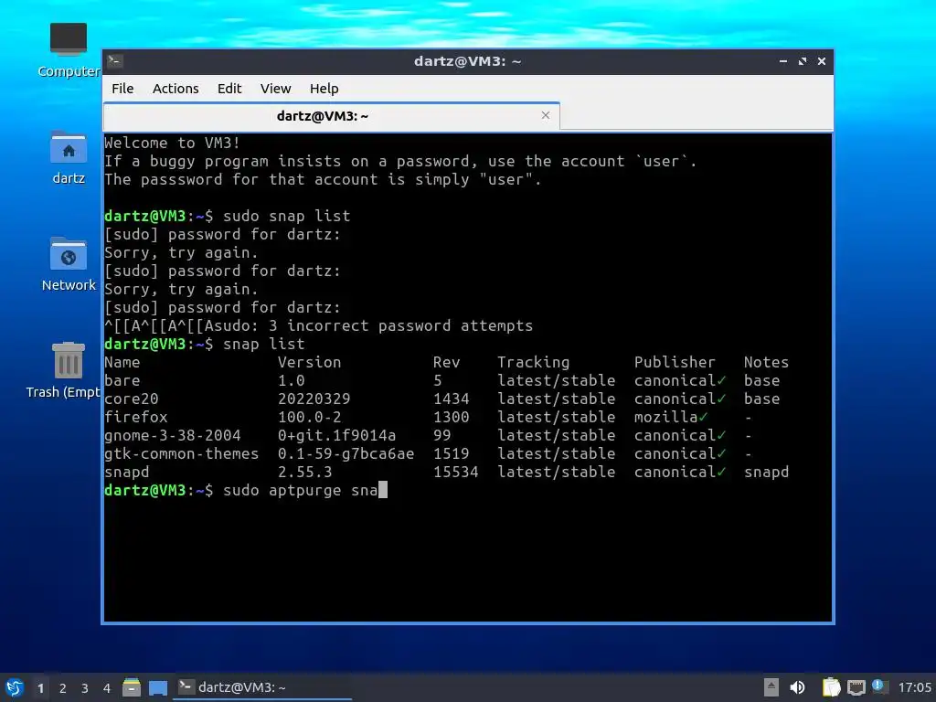Click the 'Rev' column header

point(446,362)
